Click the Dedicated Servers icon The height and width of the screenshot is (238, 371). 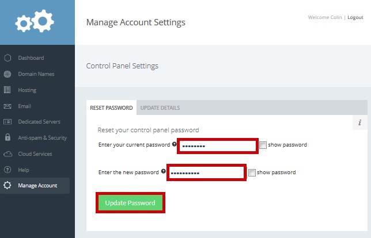point(7,122)
